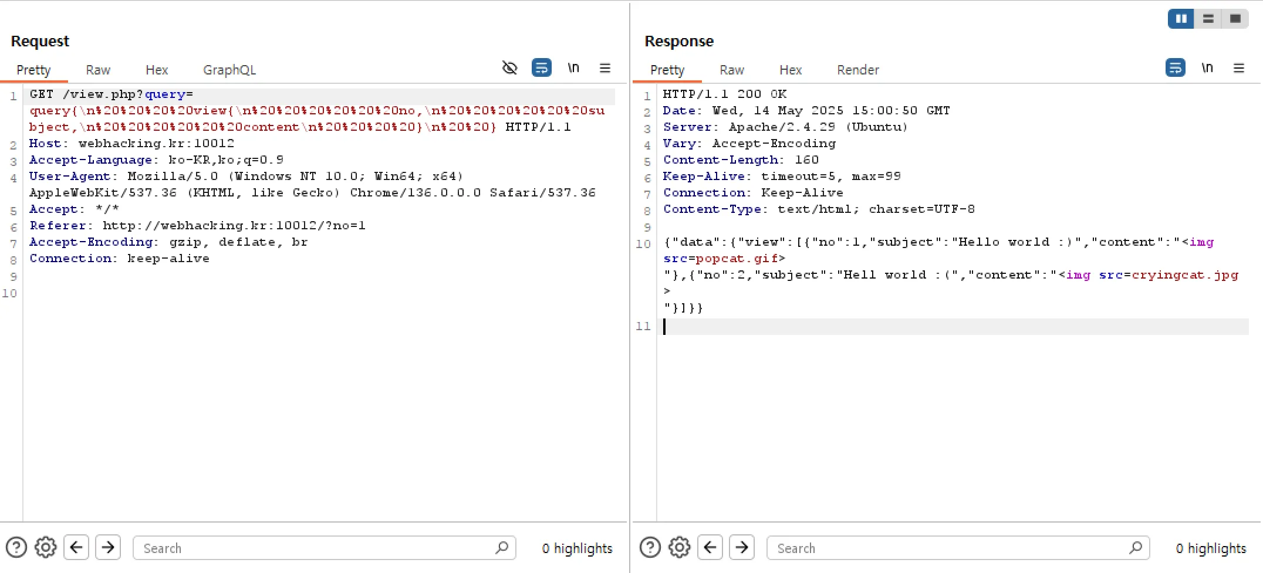This screenshot has width=1263, height=573.
Task: Open help icon under Request panel
Action: click(x=16, y=547)
